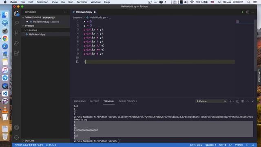Kill terminal with trash icon
261x147 pixels.
(x=243, y=101)
